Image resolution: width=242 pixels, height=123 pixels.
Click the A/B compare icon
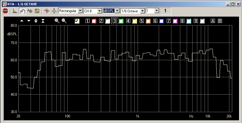click(x=30, y=11)
